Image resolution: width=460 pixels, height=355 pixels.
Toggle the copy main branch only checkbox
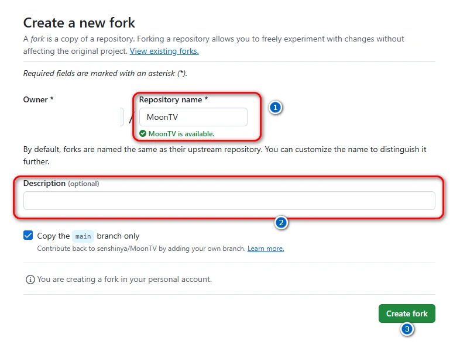coord(28,236)
